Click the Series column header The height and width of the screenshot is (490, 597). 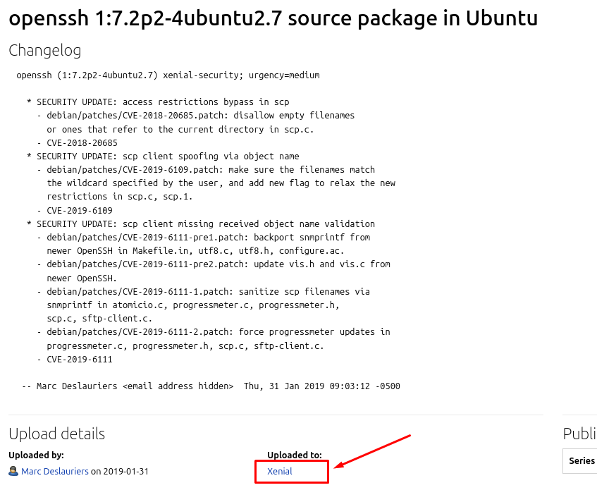coord(581,460)
